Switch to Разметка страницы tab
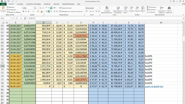This screenshot has width=185, height=104. point(34,4)
